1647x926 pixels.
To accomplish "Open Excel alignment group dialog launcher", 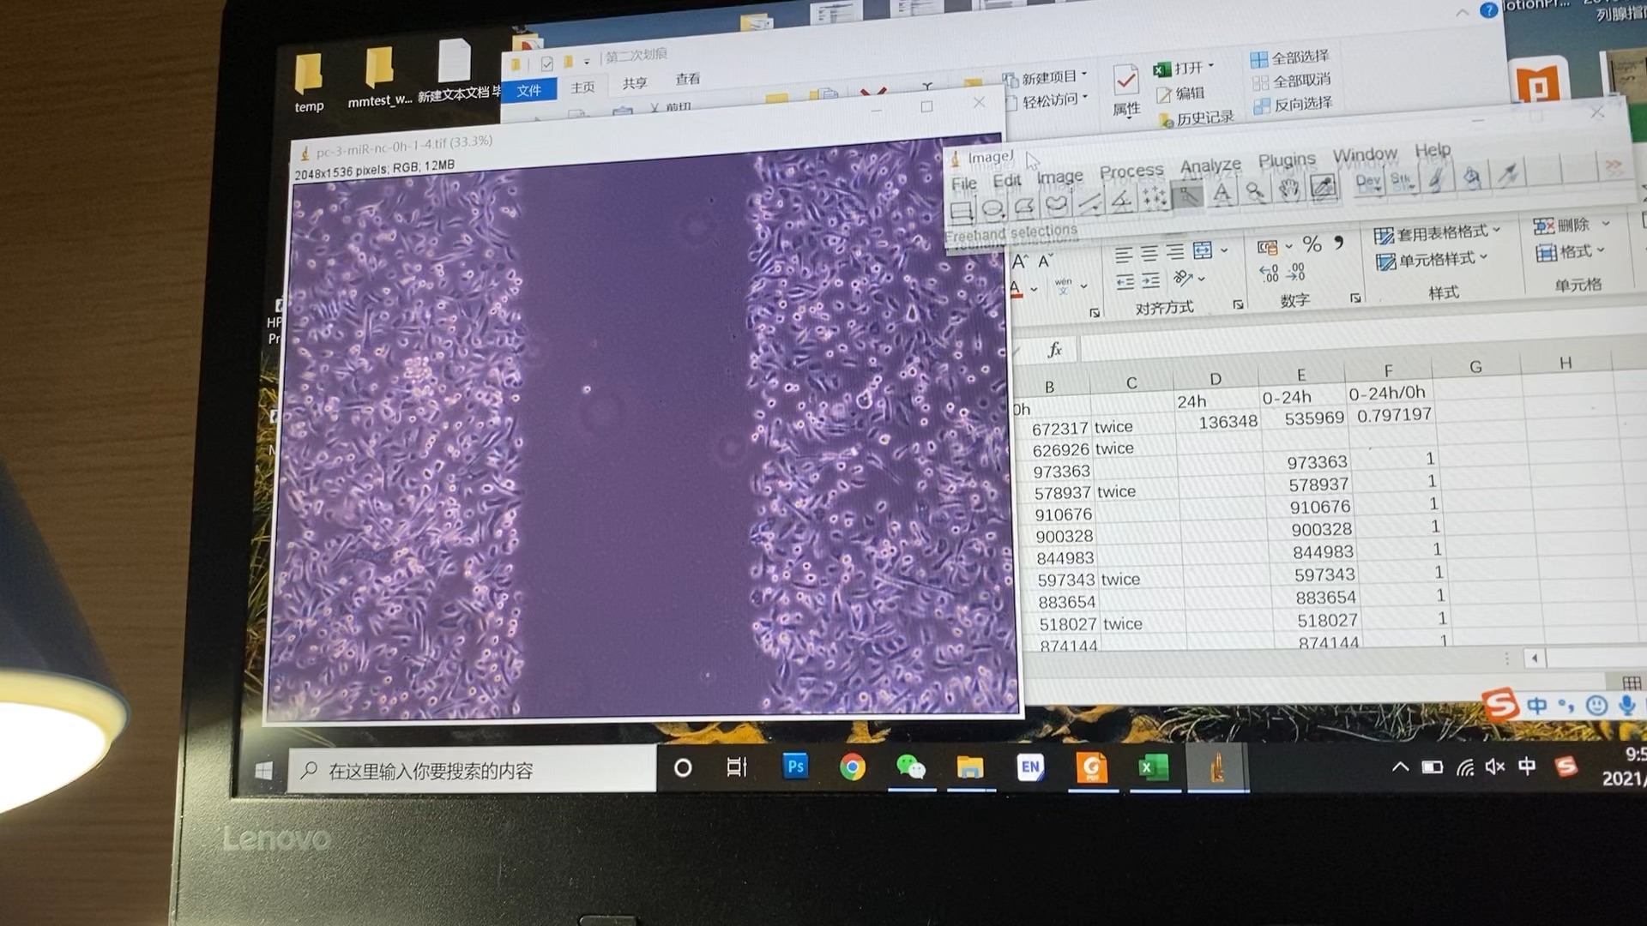I will point(1238,304).
